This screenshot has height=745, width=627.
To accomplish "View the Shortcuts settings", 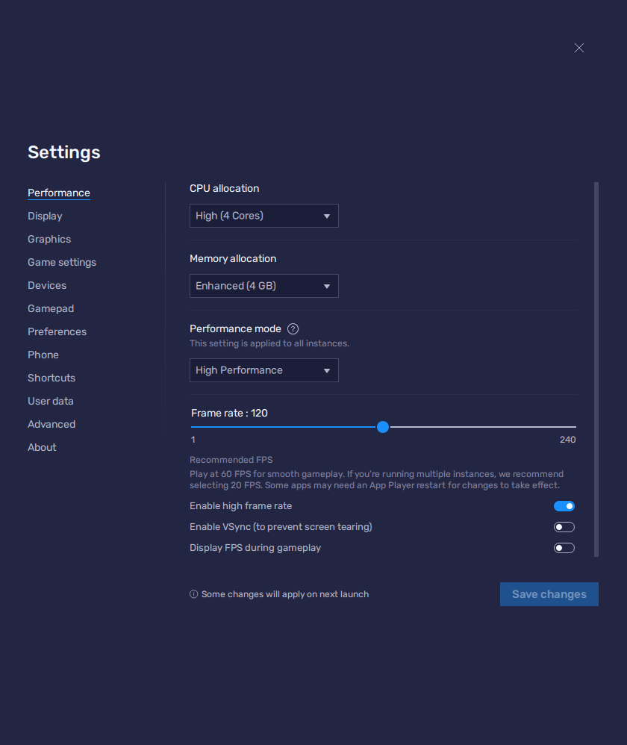I will tap(52, 378).
